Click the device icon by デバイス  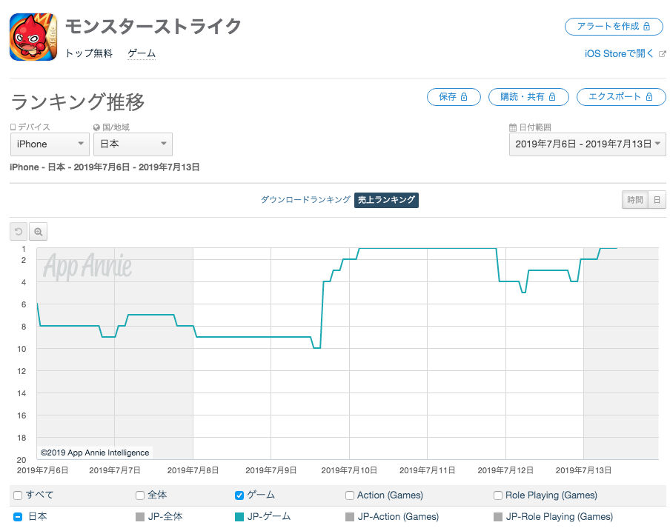pos(13,127)
